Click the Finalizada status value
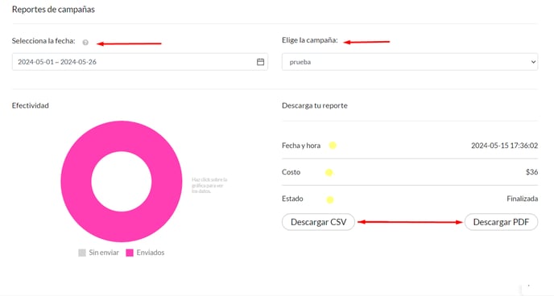The height and width of the screenshot is (296, 554). [x=523, y=199]
